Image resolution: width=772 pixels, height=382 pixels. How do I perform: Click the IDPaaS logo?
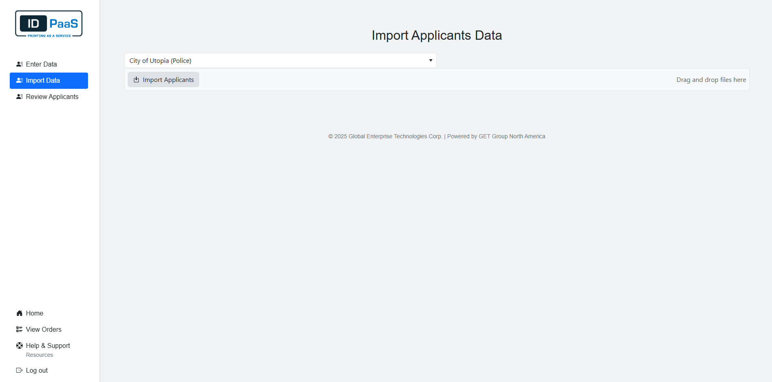(48, 24)
